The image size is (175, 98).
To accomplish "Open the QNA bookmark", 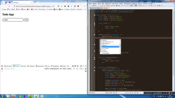I will 56,10.
